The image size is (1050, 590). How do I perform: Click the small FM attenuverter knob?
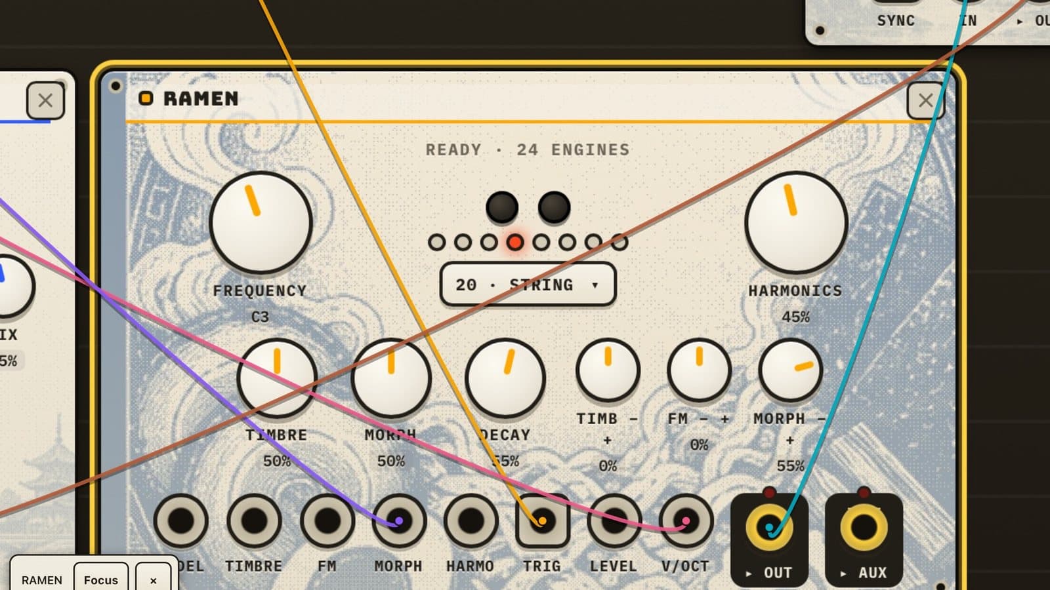(x=699, y=370)
